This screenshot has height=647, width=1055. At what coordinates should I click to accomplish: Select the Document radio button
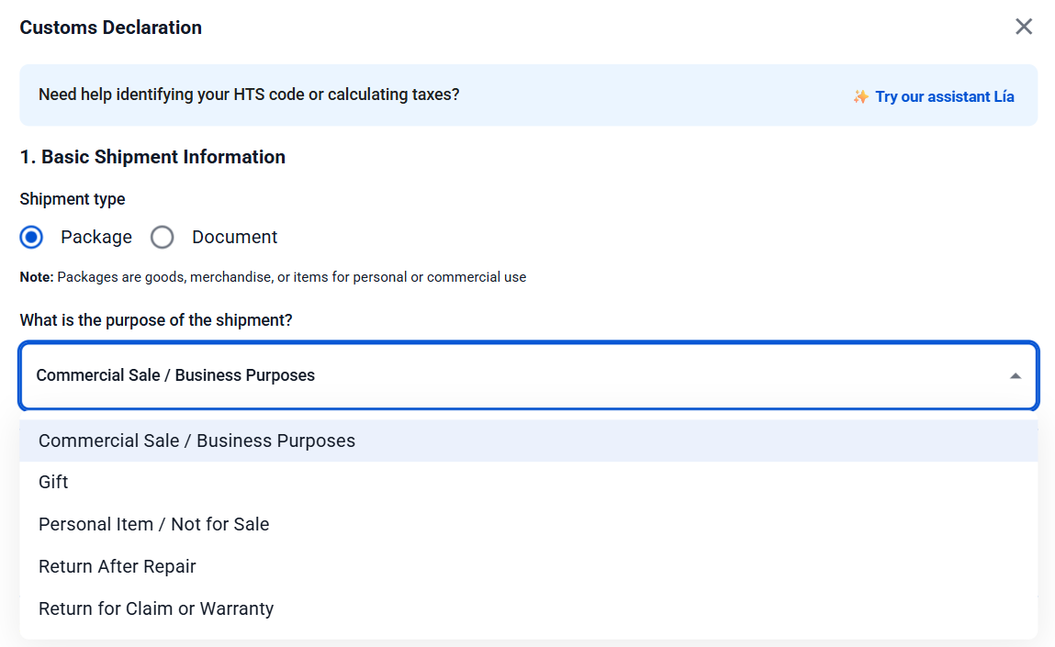(163, 238)
